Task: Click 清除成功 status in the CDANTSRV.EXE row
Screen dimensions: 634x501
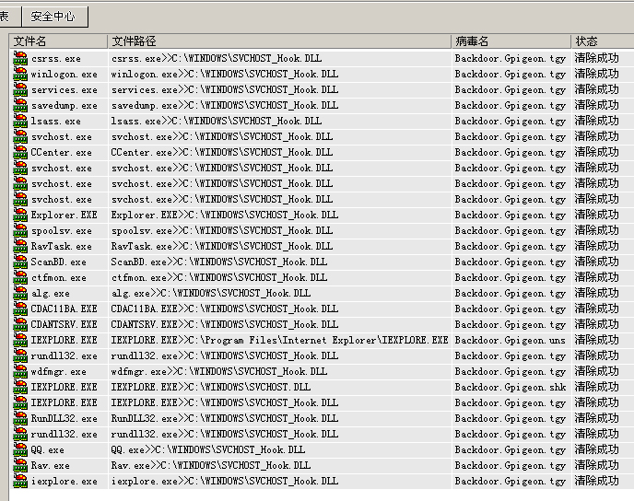Action: click(597, 324)
